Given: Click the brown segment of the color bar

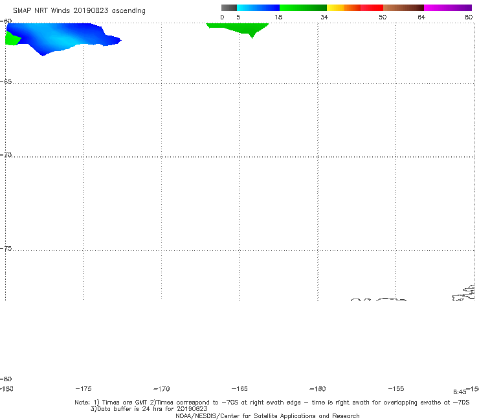Looking at the screenshot, I should tap(403, 8).
